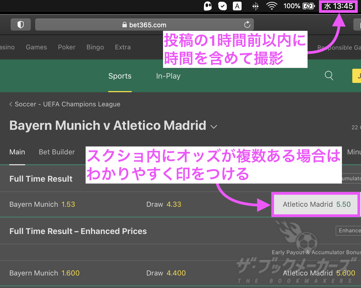The width and height of the screenshot is (361, 288).
Task: Select the Sports tab
Action: click(120, 76)
